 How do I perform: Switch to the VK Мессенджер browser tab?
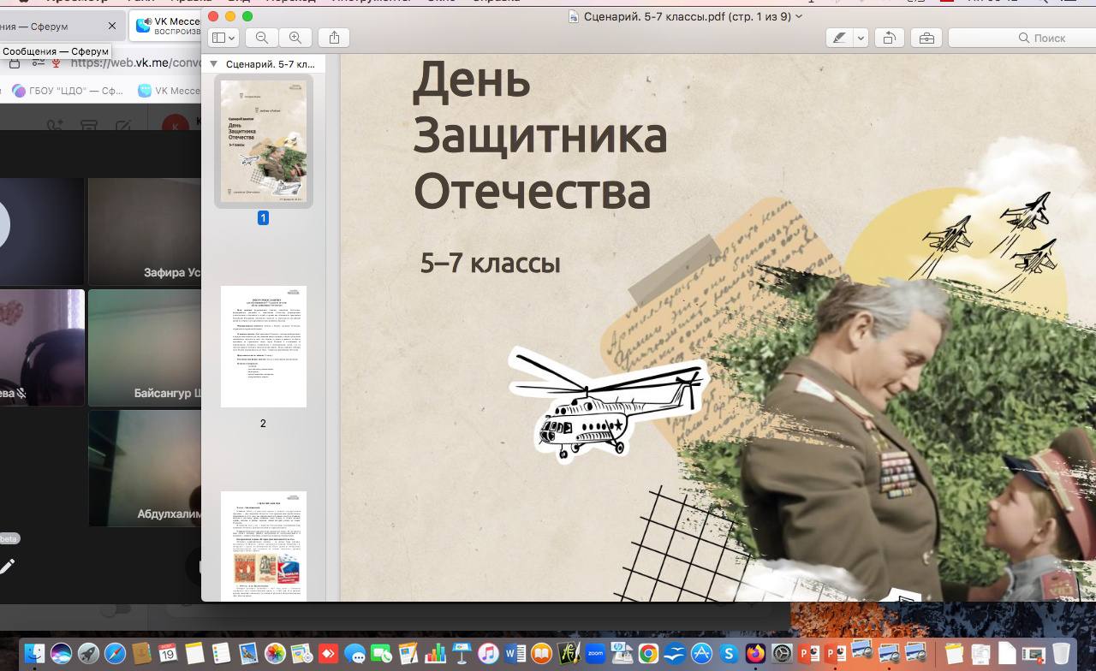pyautogui.click(x=171, y=27)
